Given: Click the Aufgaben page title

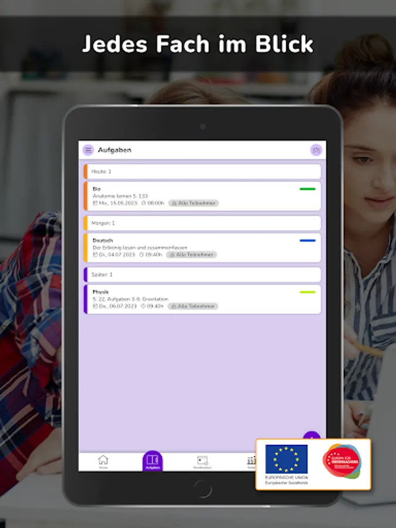Looking at the screenshot, I should coord(114,150).
